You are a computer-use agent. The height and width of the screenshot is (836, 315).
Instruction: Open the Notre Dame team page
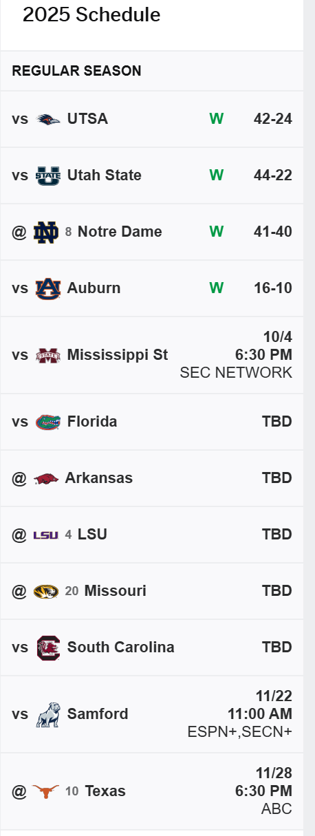pos(120,232)
